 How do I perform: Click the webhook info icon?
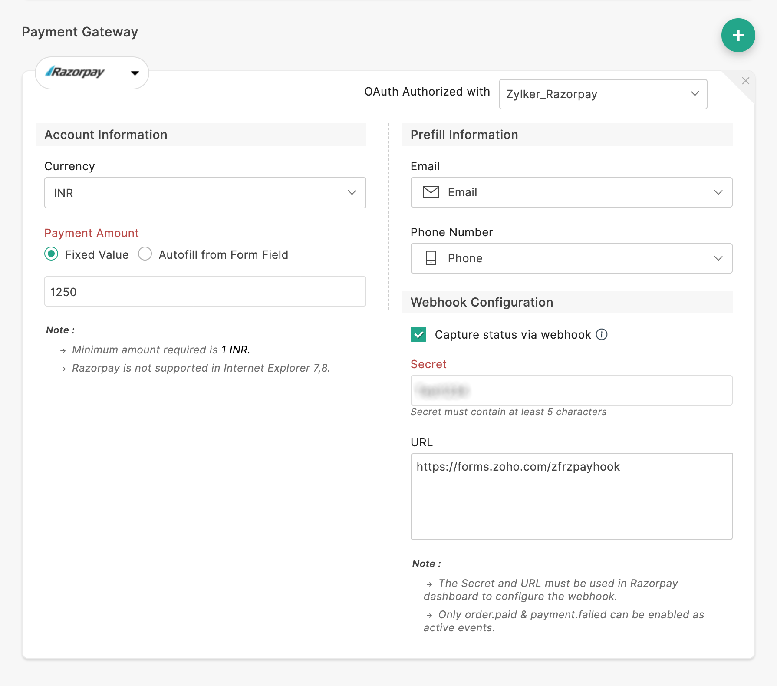[x=602, y=334]
